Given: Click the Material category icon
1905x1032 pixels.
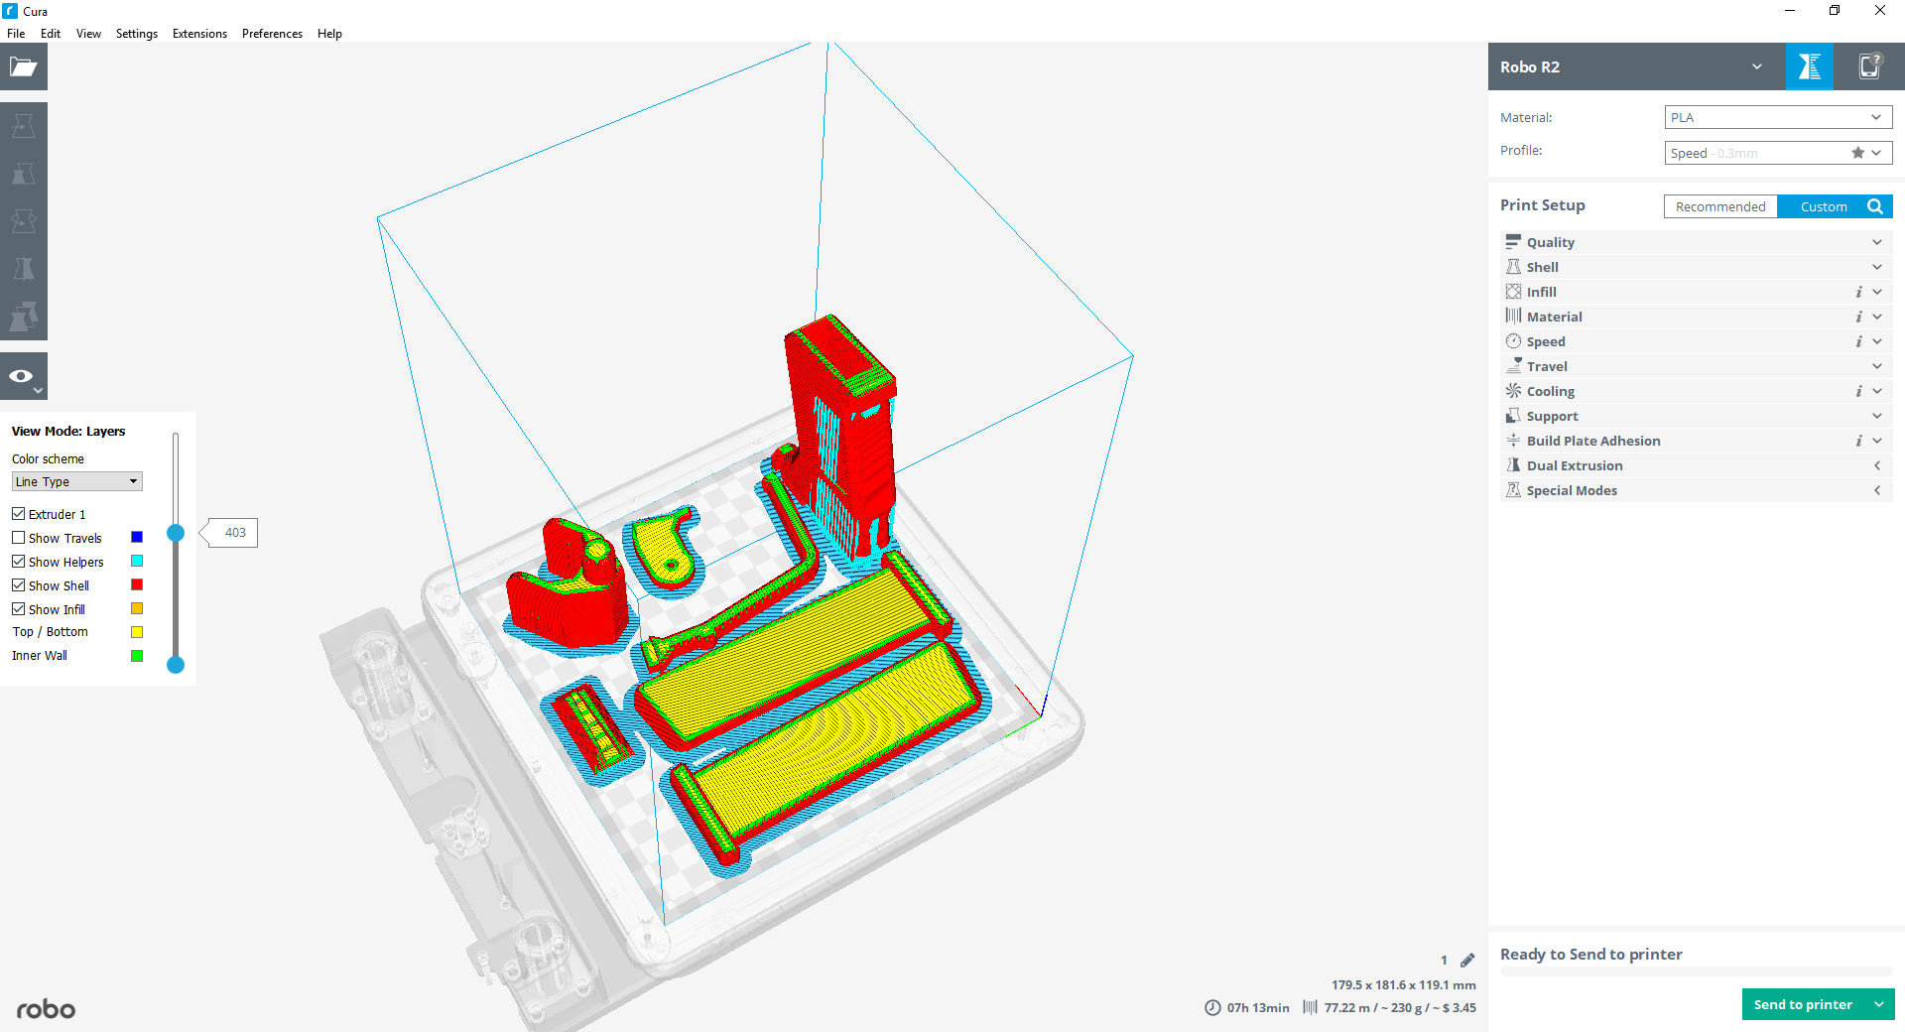Looking at the screenshot, I should click(1513, 317).
